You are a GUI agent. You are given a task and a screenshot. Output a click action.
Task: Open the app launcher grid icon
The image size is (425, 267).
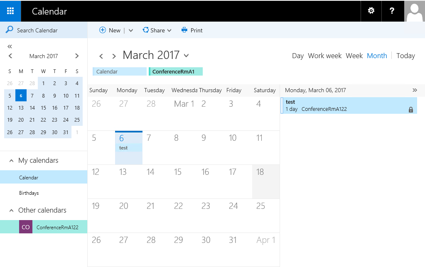pyautogui.click(x=10, y=11)
